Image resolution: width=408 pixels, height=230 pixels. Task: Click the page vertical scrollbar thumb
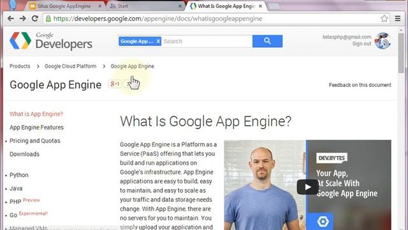pyautogui.click(x=401, y=52)
